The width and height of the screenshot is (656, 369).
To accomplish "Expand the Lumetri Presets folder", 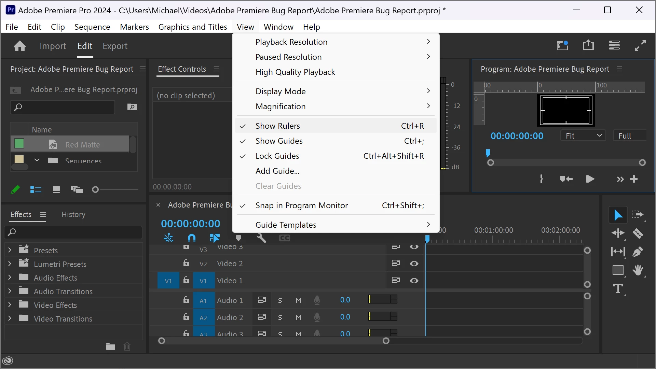I will pyautogui.click(x=10, y=264).
